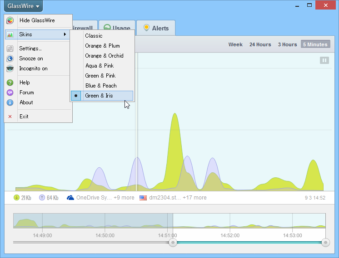This screenshot has width=339, height=258.
Task: Click the OneDrive cloud icon
Action: tap(70, 198)
